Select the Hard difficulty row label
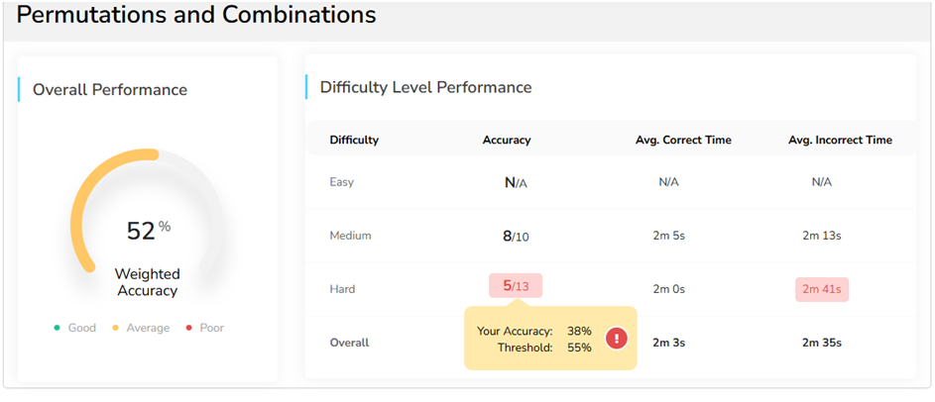 pos(342,289)
